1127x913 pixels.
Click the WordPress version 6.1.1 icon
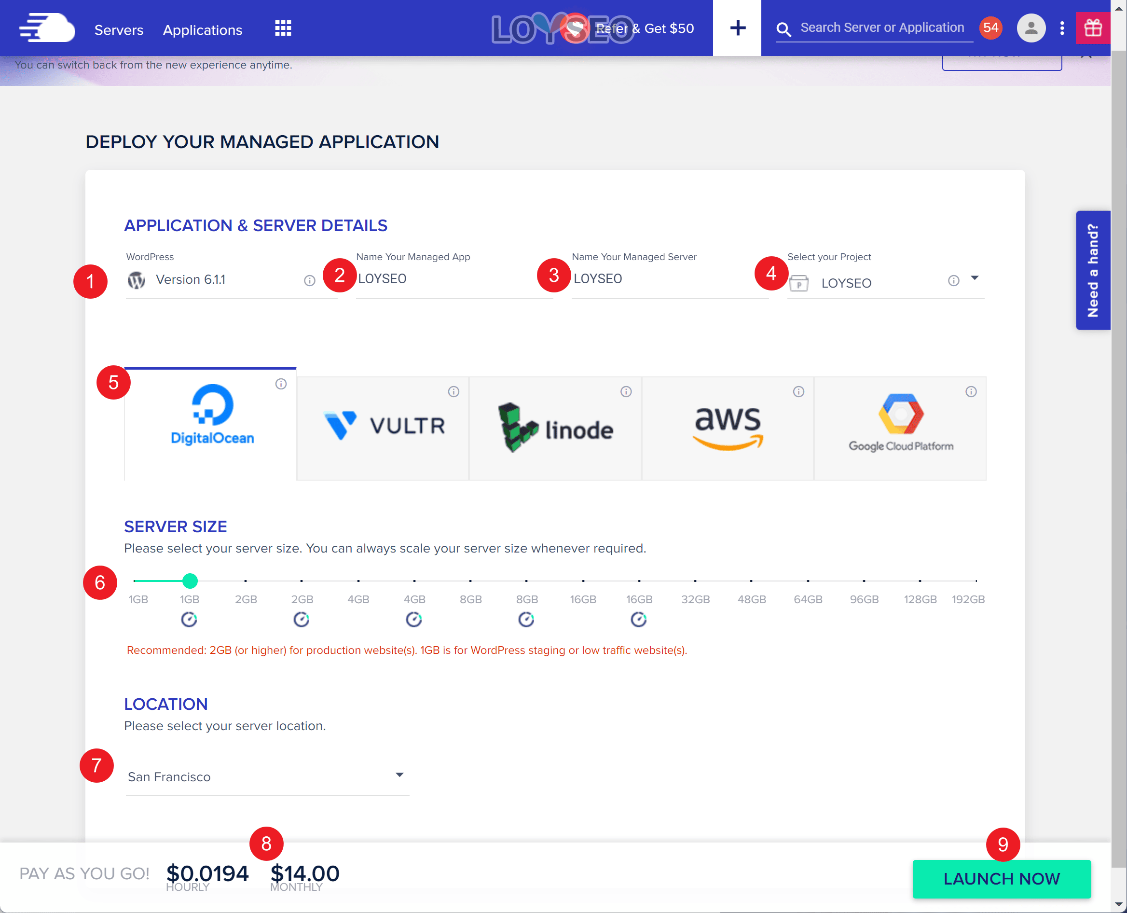137,279
